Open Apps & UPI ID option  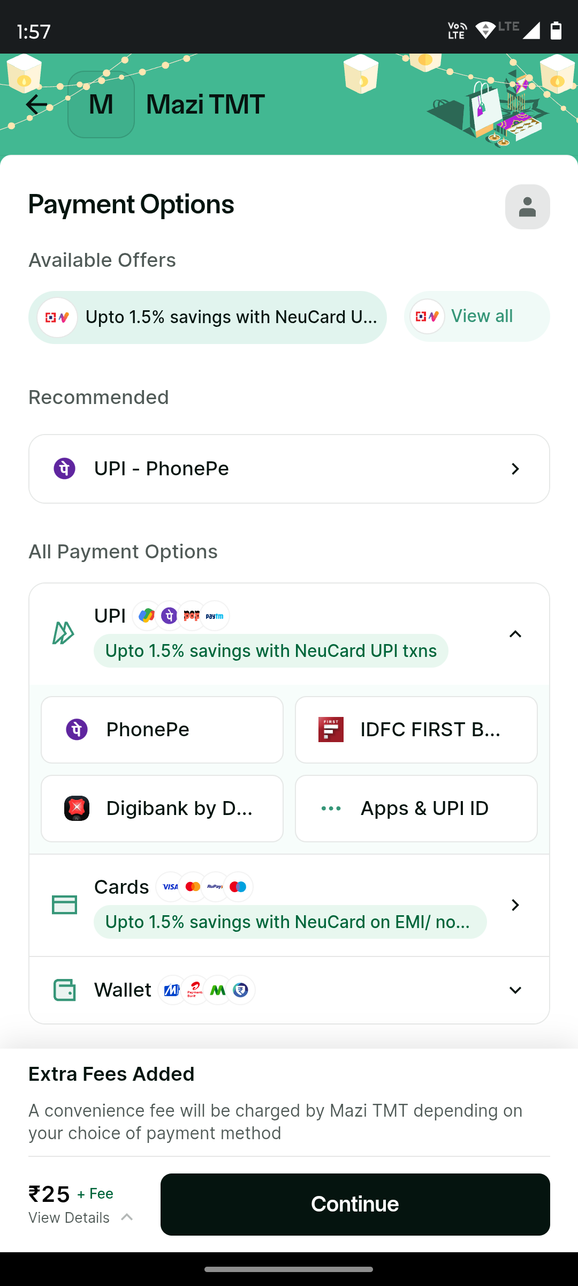(416, 809)
